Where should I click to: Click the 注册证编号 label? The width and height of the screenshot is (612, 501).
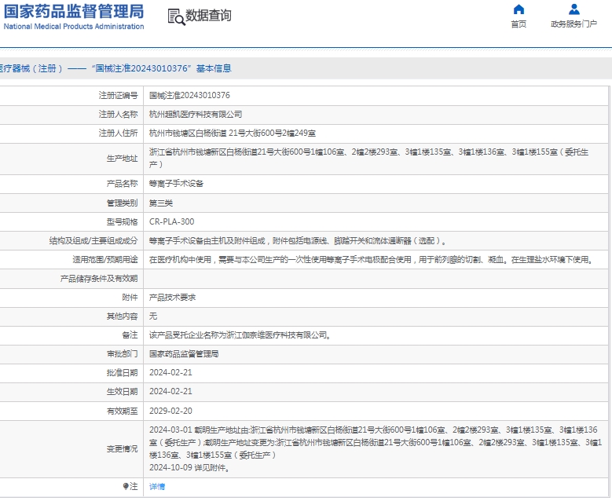(x=119, y=95)
